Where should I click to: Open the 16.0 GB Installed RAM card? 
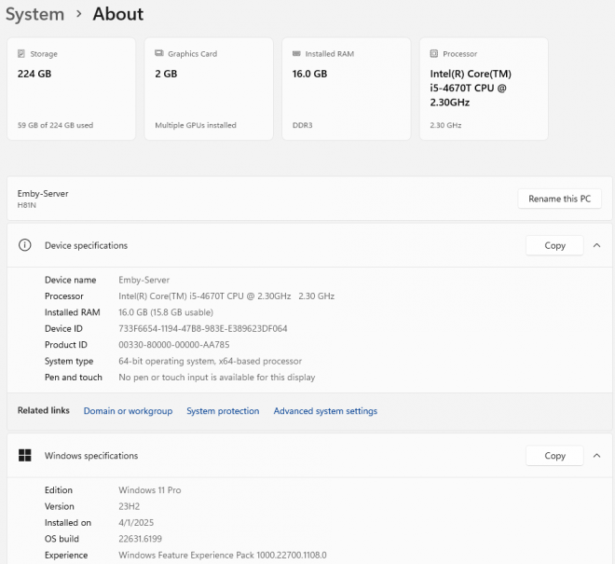[x=347, y=89]
